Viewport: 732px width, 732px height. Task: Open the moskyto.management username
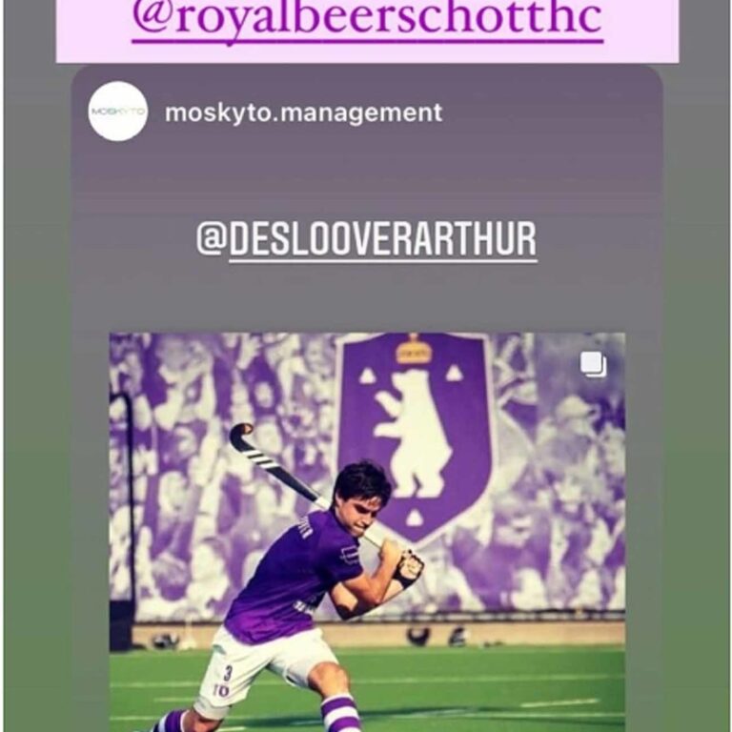(x=303, y=113)
